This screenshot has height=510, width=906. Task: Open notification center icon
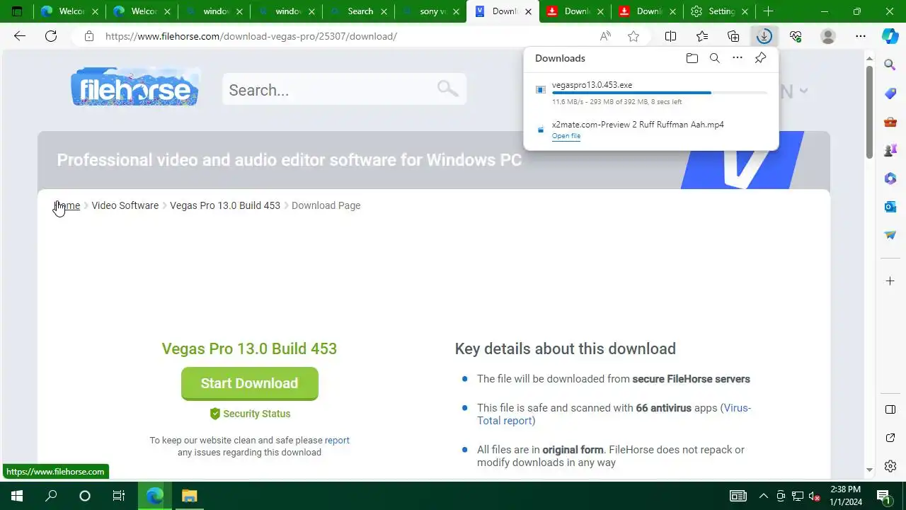(883, 496)
